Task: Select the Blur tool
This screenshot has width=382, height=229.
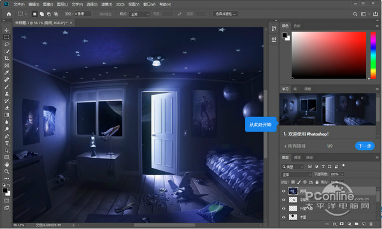Action: click(x=6, y=122)
